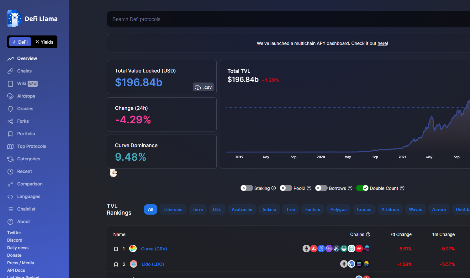Click the Defi Llama logo
The width and height of the screenshot is (470, 278).
pos(32,19)
